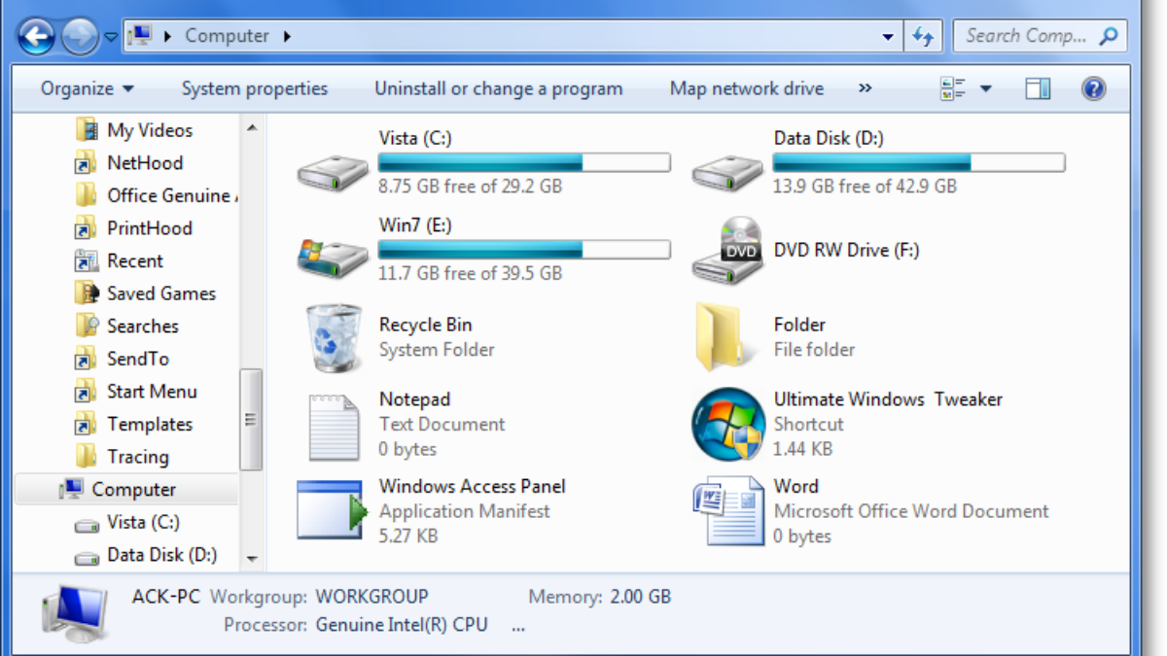Select Uninstall or change a program
This screenshot has height=656, width=1167.
pyautogui.click(x=499, y=88)
